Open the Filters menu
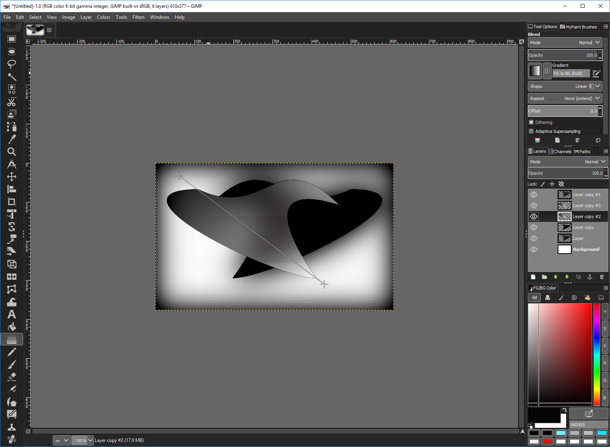 138,17
